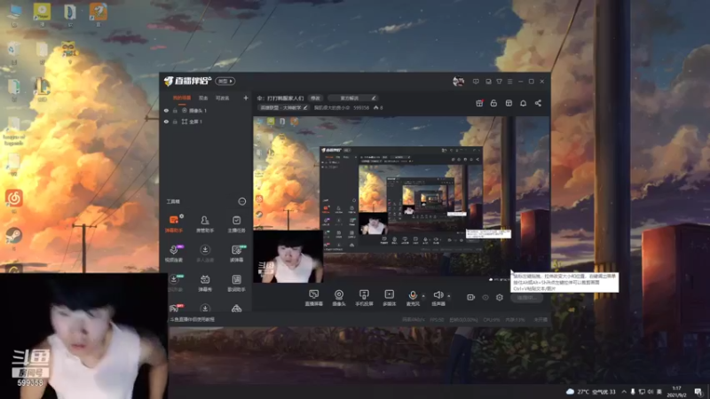Click the FPS readout in status bar

pyautogui.click(x=437, y=319)
